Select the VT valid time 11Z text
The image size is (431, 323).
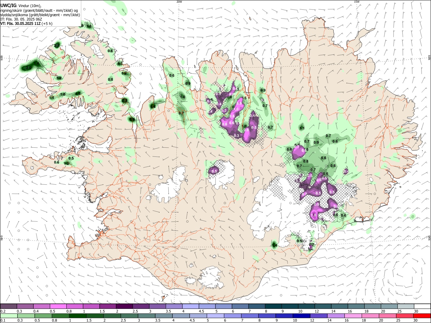[x=21, y=24]
